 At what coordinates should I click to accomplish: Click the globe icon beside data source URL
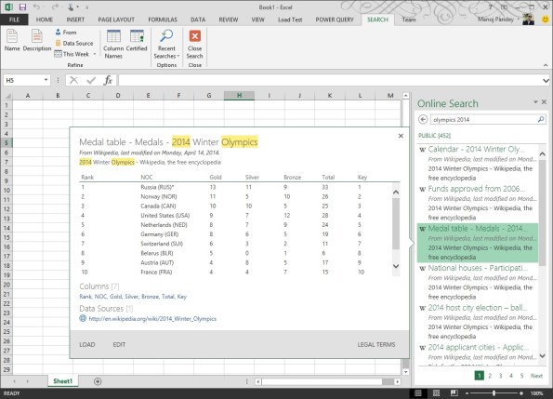pyautogui.click(x=83, y=318)
